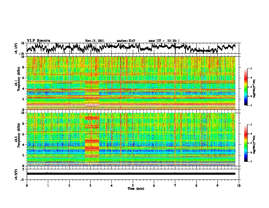The image size is (269, 208).
Task: Select the "start UT = 22:20: 1" text
Action: 164,41
